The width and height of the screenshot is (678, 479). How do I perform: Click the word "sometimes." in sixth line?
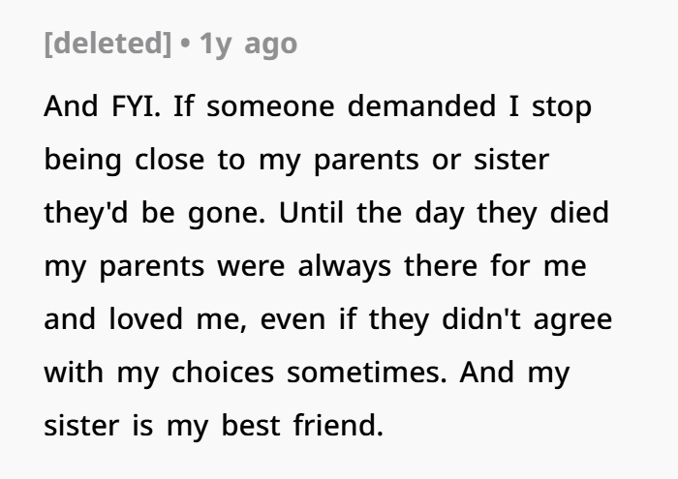(367, 373)
